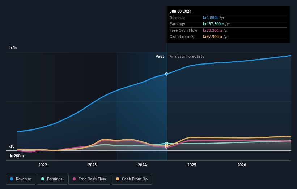Select the 2026 x-axis label

coord(242,165)
